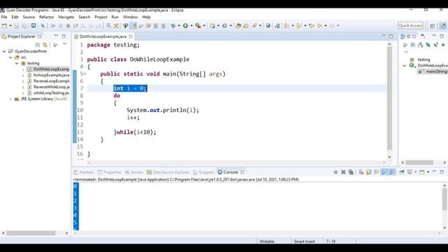Expand the forloopExample.java tree node
Viewport: 448px width, 252px height.
tap(23, 75)
